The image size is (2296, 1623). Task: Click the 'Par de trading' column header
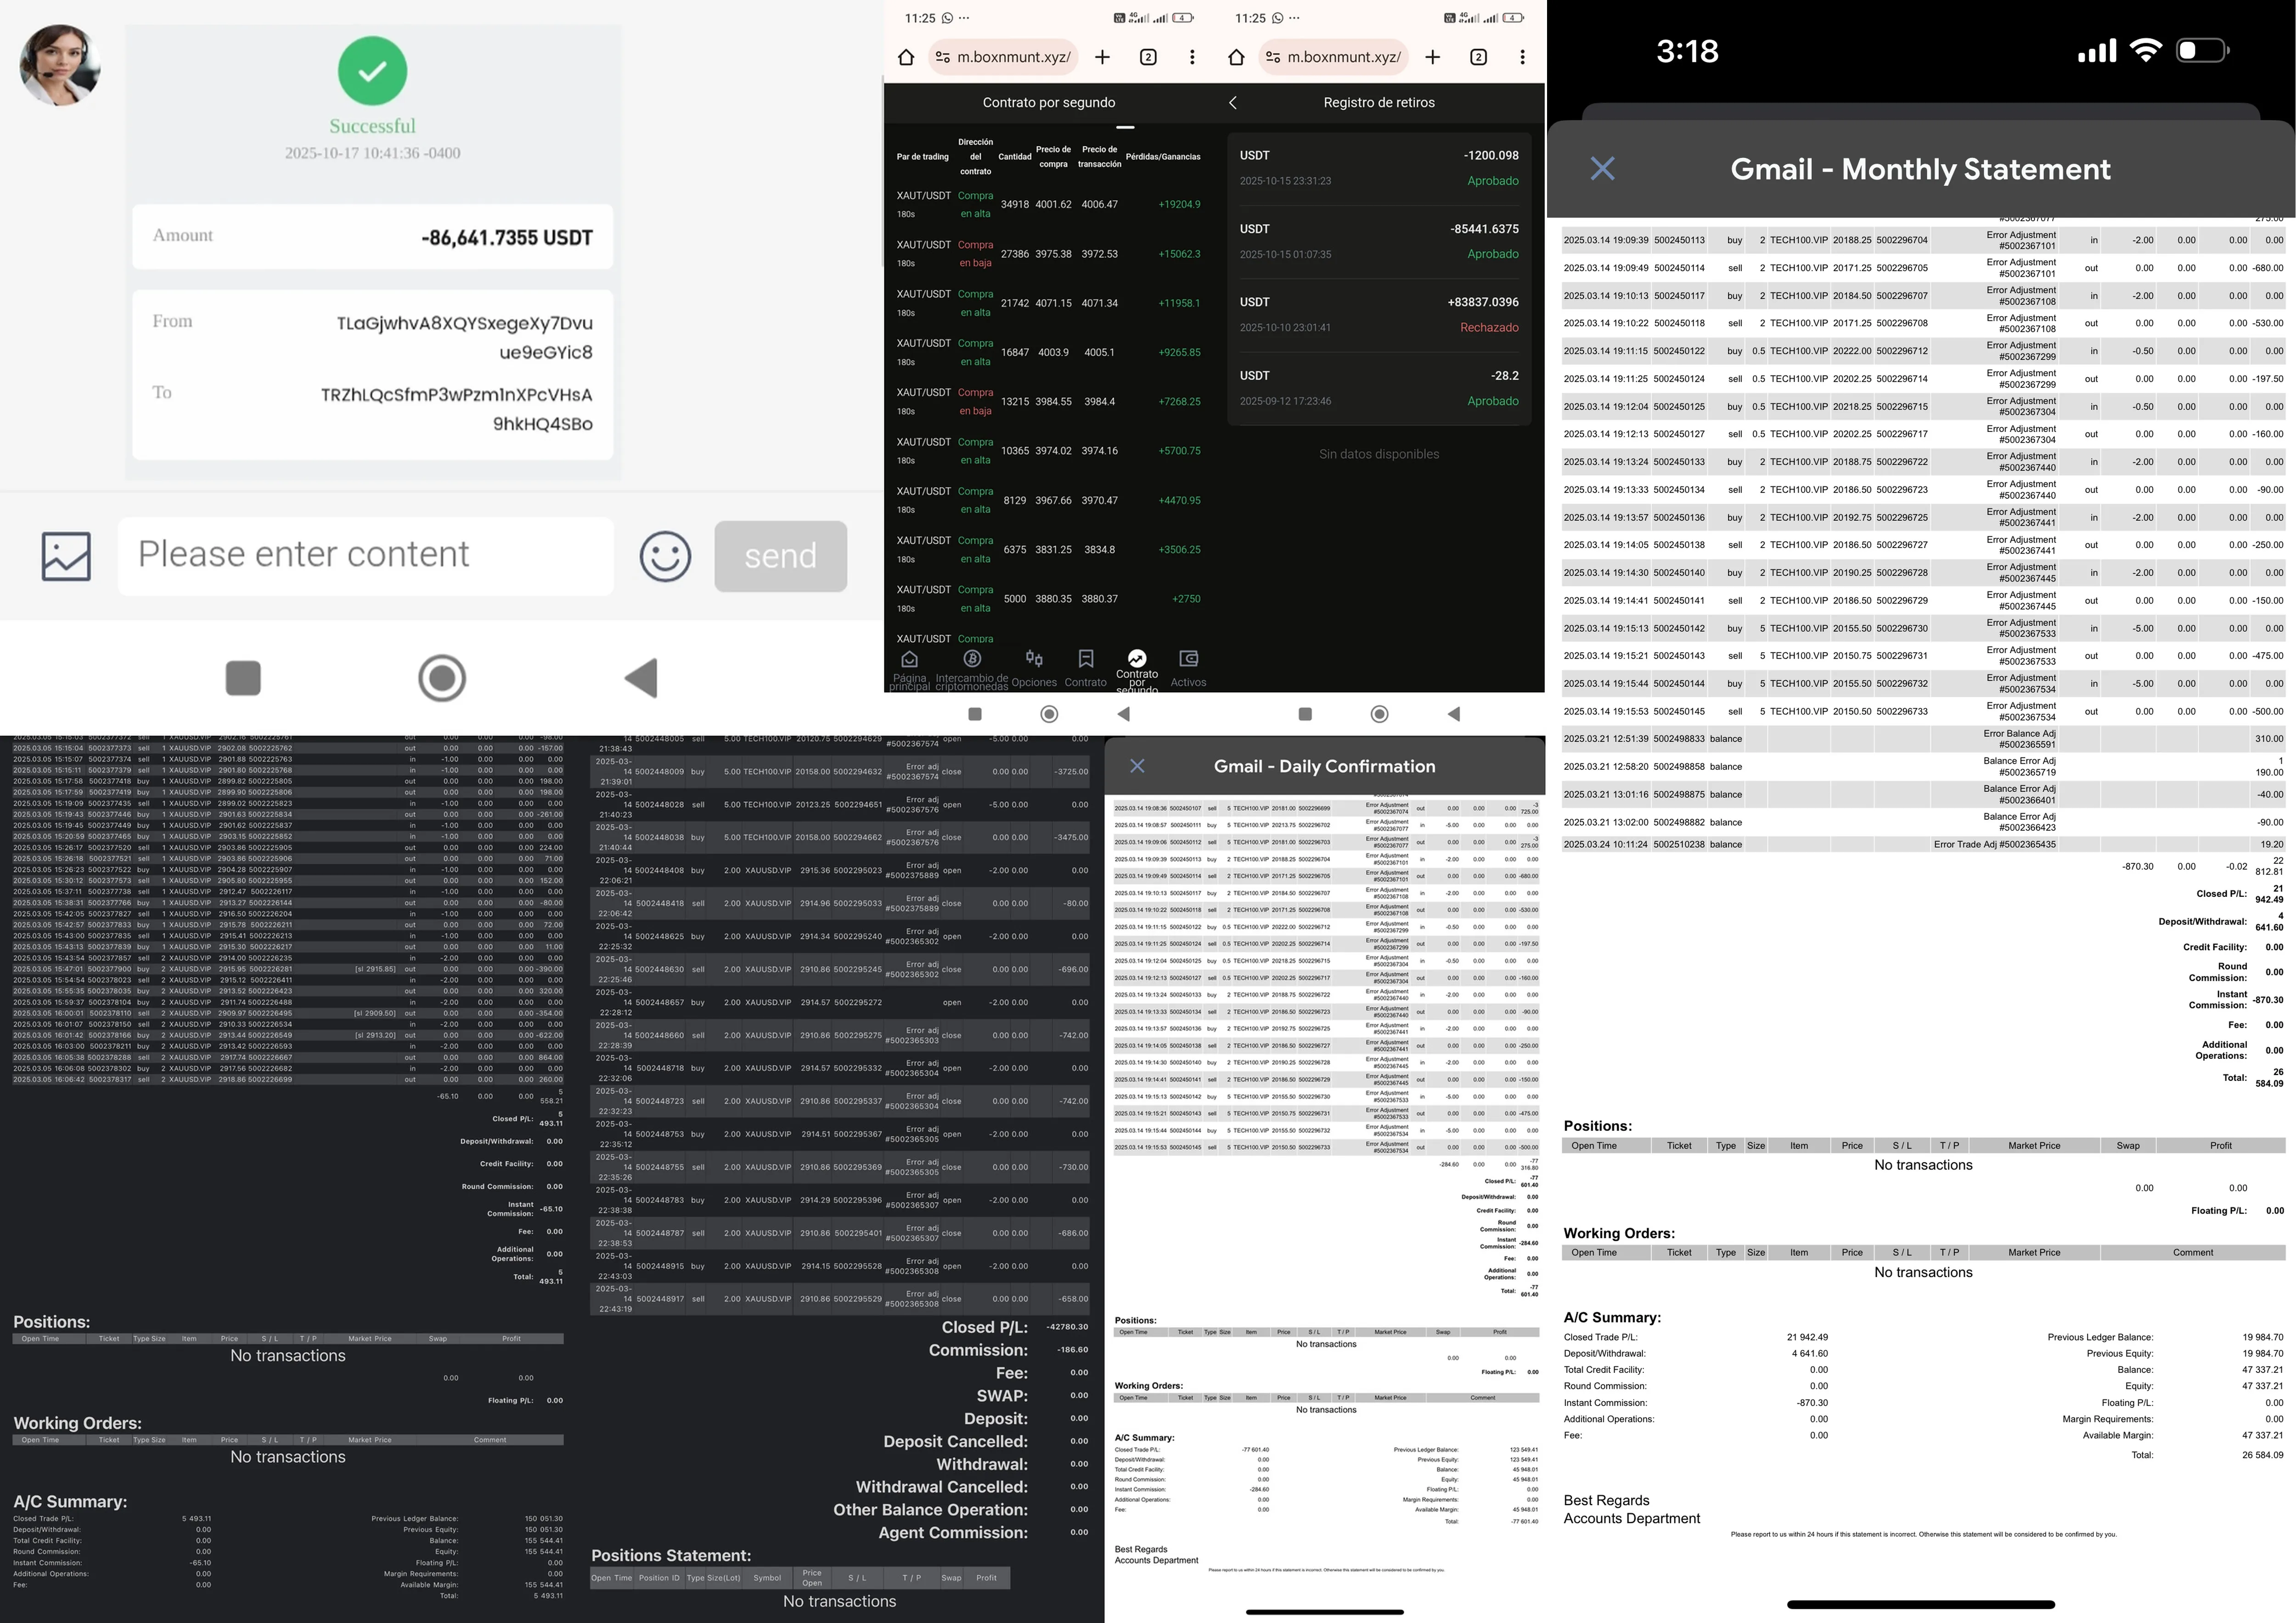922,157
